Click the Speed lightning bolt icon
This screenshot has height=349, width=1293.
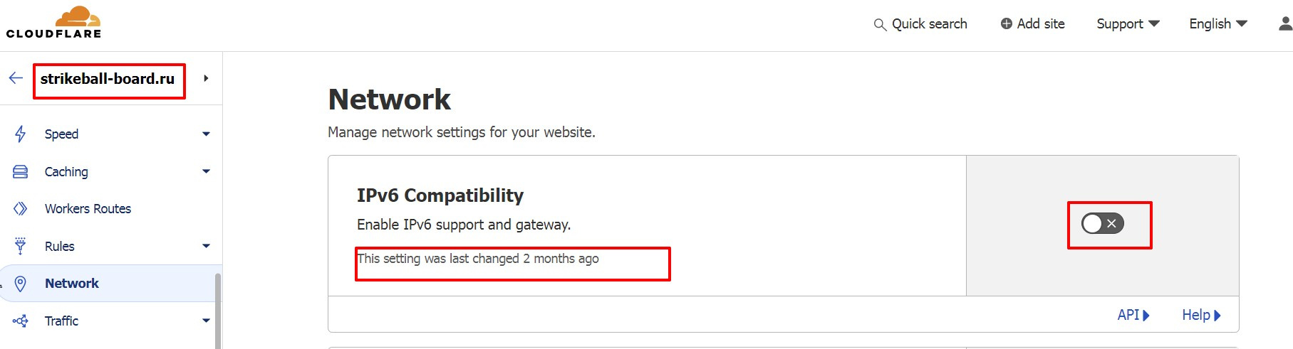point(21,134)
